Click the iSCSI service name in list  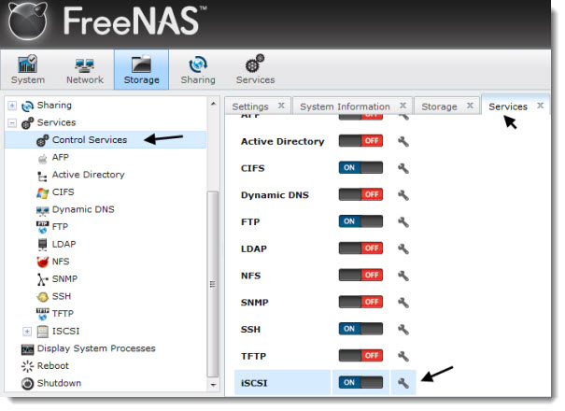coord(254,383)
